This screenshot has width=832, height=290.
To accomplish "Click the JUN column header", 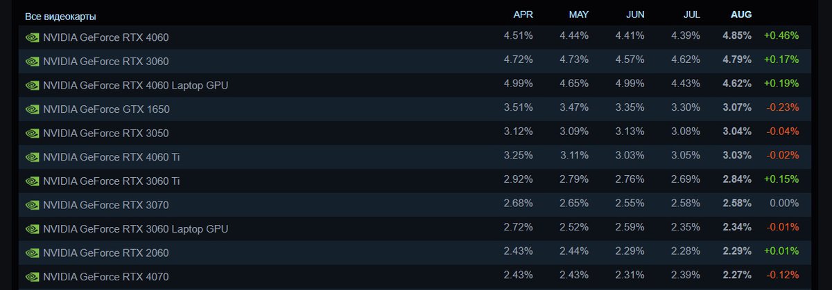I will click(634, 15).
